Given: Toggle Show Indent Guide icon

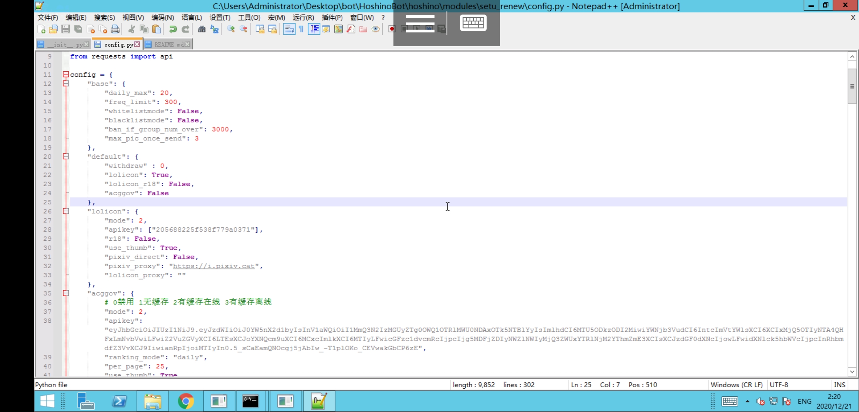Looking at the screenshot, I should pos(314,29).
